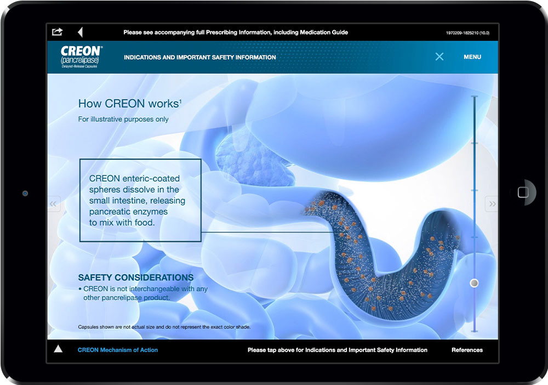Click 'CREON is not interchangeable' bullet

tap(143, 293)
